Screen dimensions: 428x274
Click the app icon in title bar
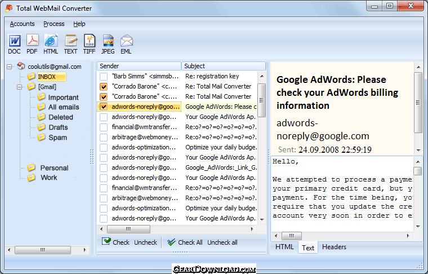pyautogui.click(x=9, y=8)
